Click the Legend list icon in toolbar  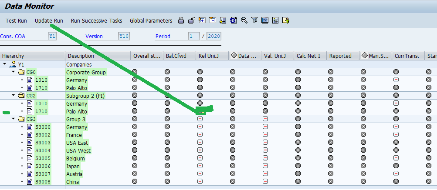pyautogui.click(x=275, y=20)
